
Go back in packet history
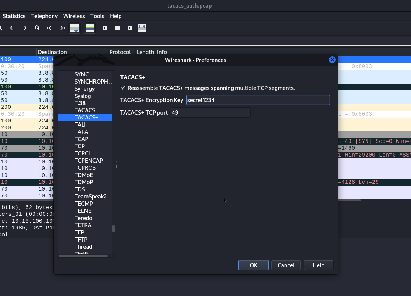pos(12,28)
